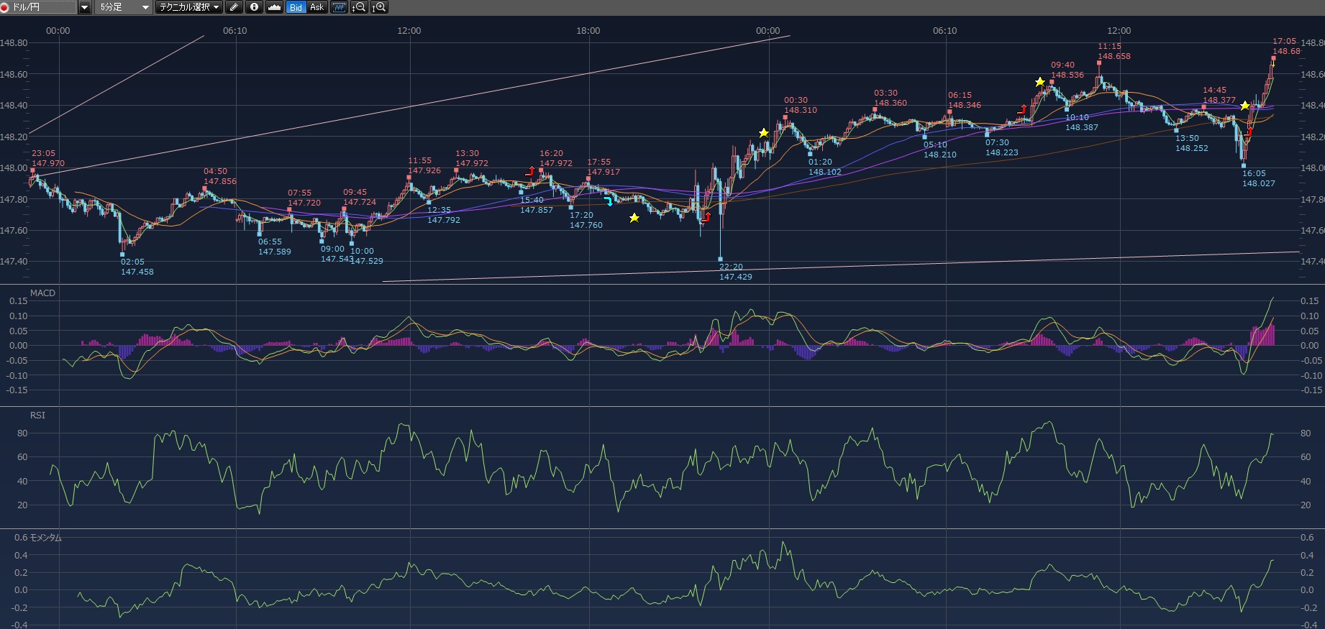1325x629 pixels.
Task: Click the mountain area chart icon
Action: click(x=274, y=7)
